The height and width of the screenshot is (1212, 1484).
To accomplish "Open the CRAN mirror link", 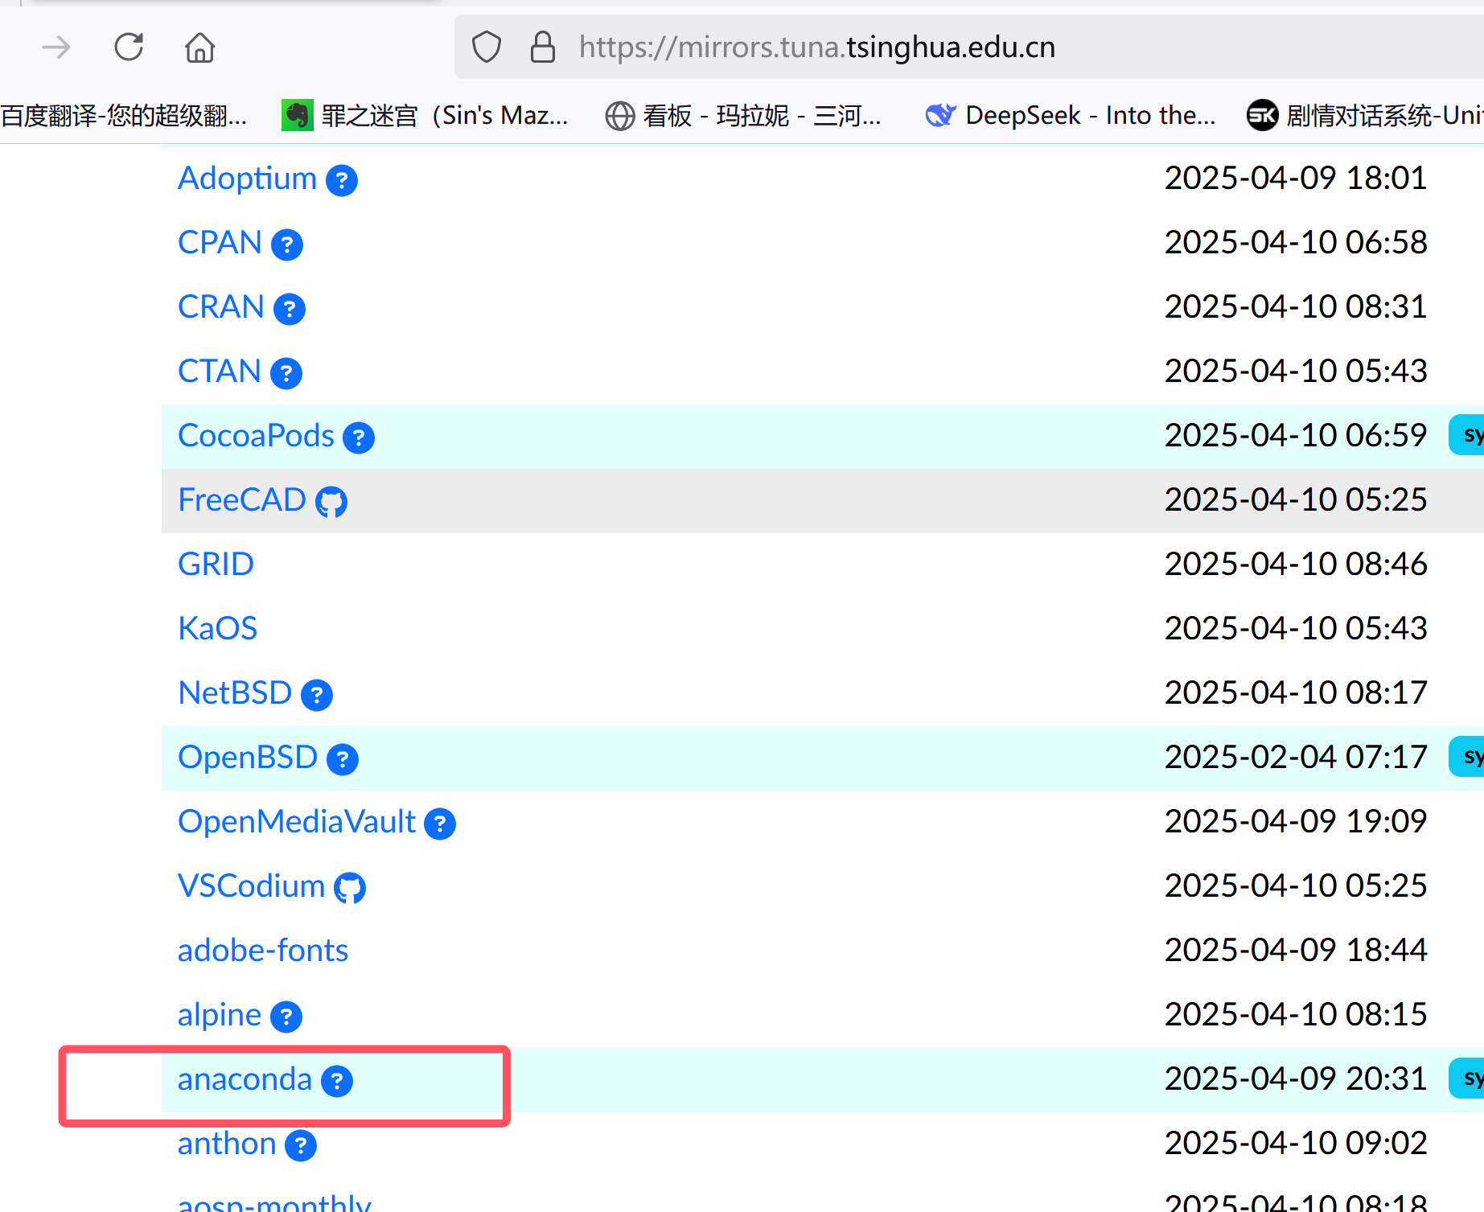I will tap(221, 306).
